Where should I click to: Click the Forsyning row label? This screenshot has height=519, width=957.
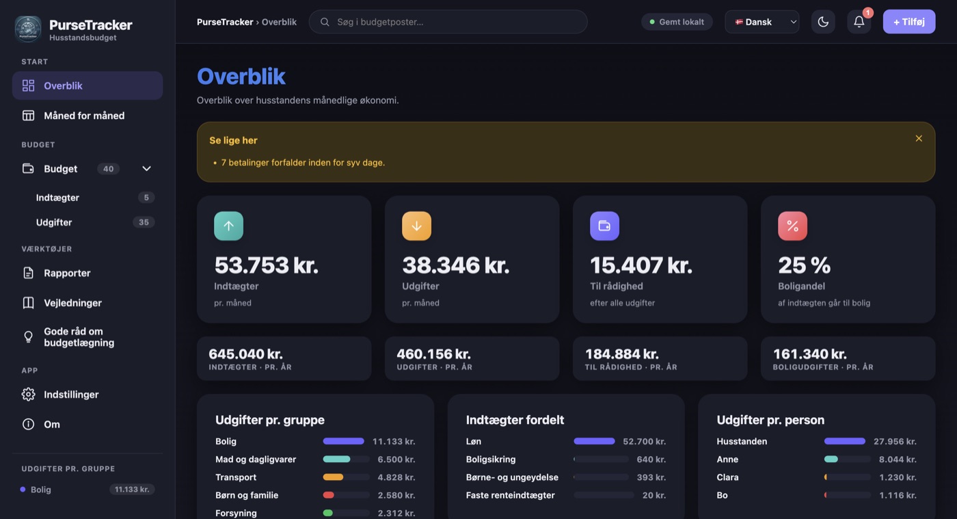coord(236,513)
